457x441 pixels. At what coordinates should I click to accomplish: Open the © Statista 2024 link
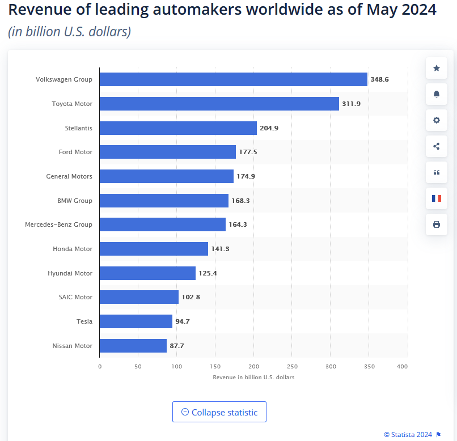(408, 435)
